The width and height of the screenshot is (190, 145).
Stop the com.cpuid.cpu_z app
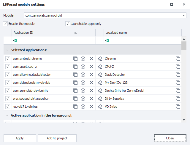pos(91,67)
